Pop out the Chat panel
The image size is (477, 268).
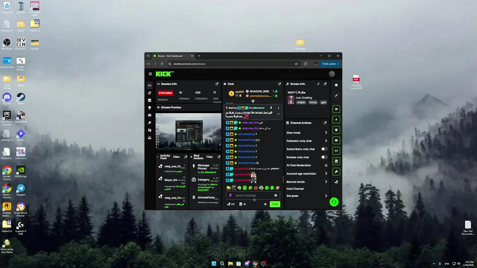click(x=279, y=84)
